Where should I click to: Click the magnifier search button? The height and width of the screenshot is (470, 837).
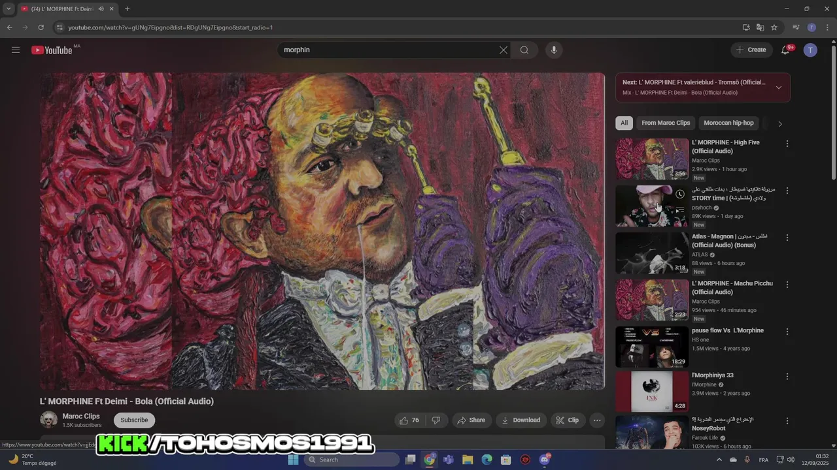(x=524, y=50)
